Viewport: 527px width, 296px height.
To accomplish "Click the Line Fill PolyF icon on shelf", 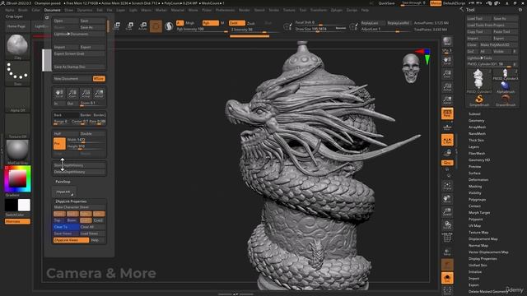I will click(x=447, y=238).
